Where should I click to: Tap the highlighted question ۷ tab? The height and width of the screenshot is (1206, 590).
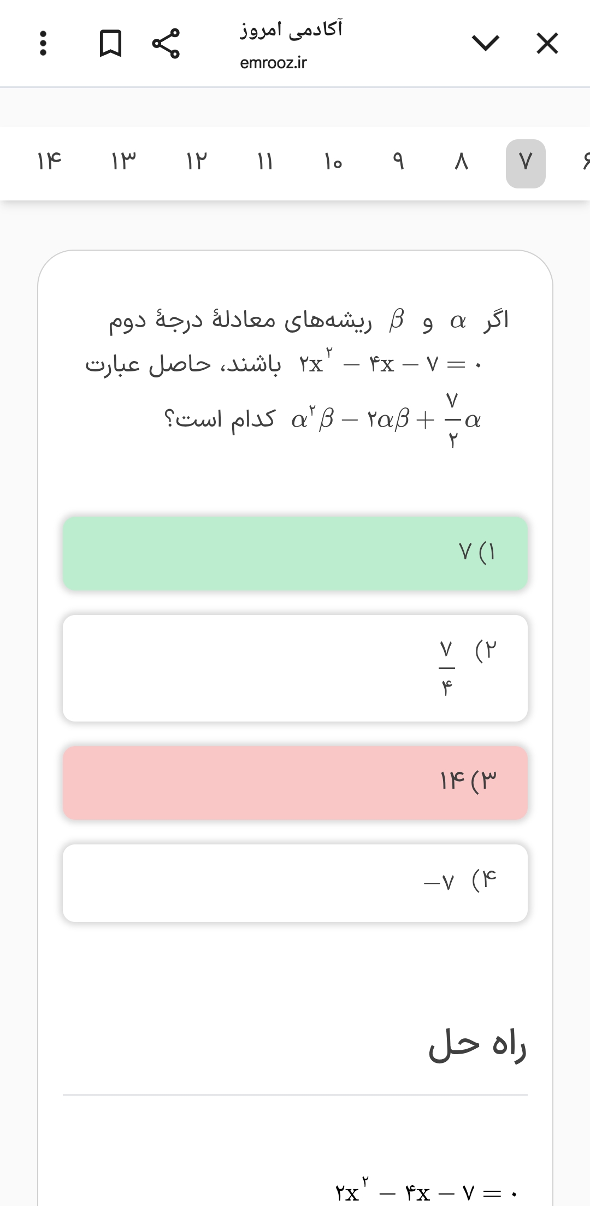tap(526, 163)
